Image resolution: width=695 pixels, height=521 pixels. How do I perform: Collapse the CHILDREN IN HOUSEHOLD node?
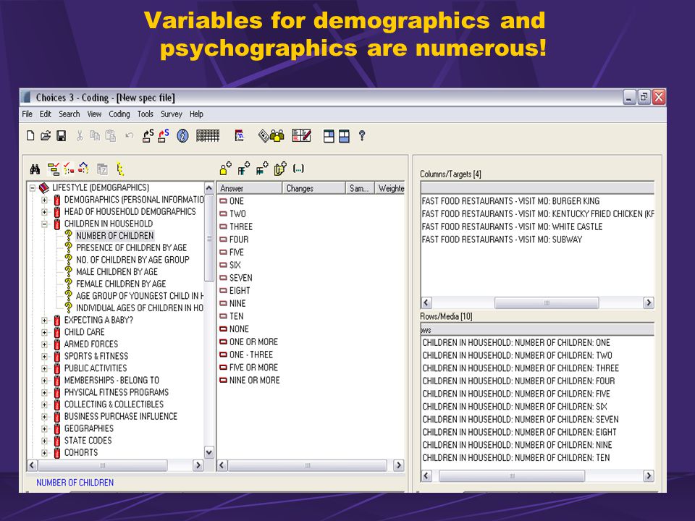coord(44,224)
